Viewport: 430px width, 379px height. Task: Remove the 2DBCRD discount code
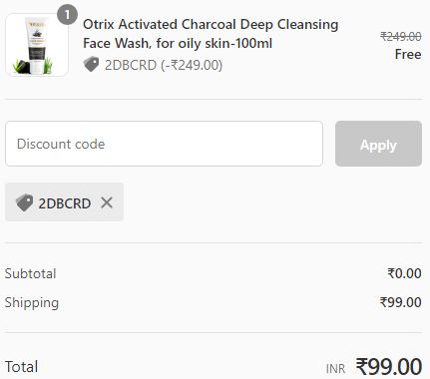click(x=107, y=202)
